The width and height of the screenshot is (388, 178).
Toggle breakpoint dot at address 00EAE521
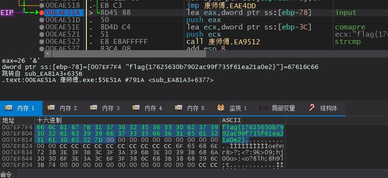[x=42, y=34]
